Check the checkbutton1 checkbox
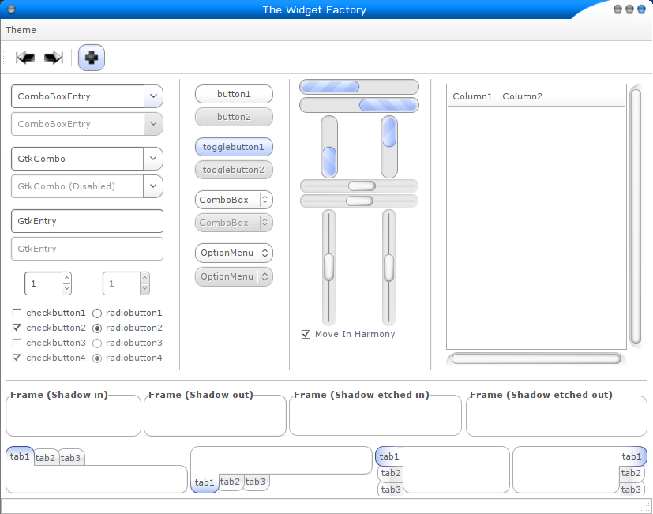Screen dimensions: 653x514 click(17, 313)
